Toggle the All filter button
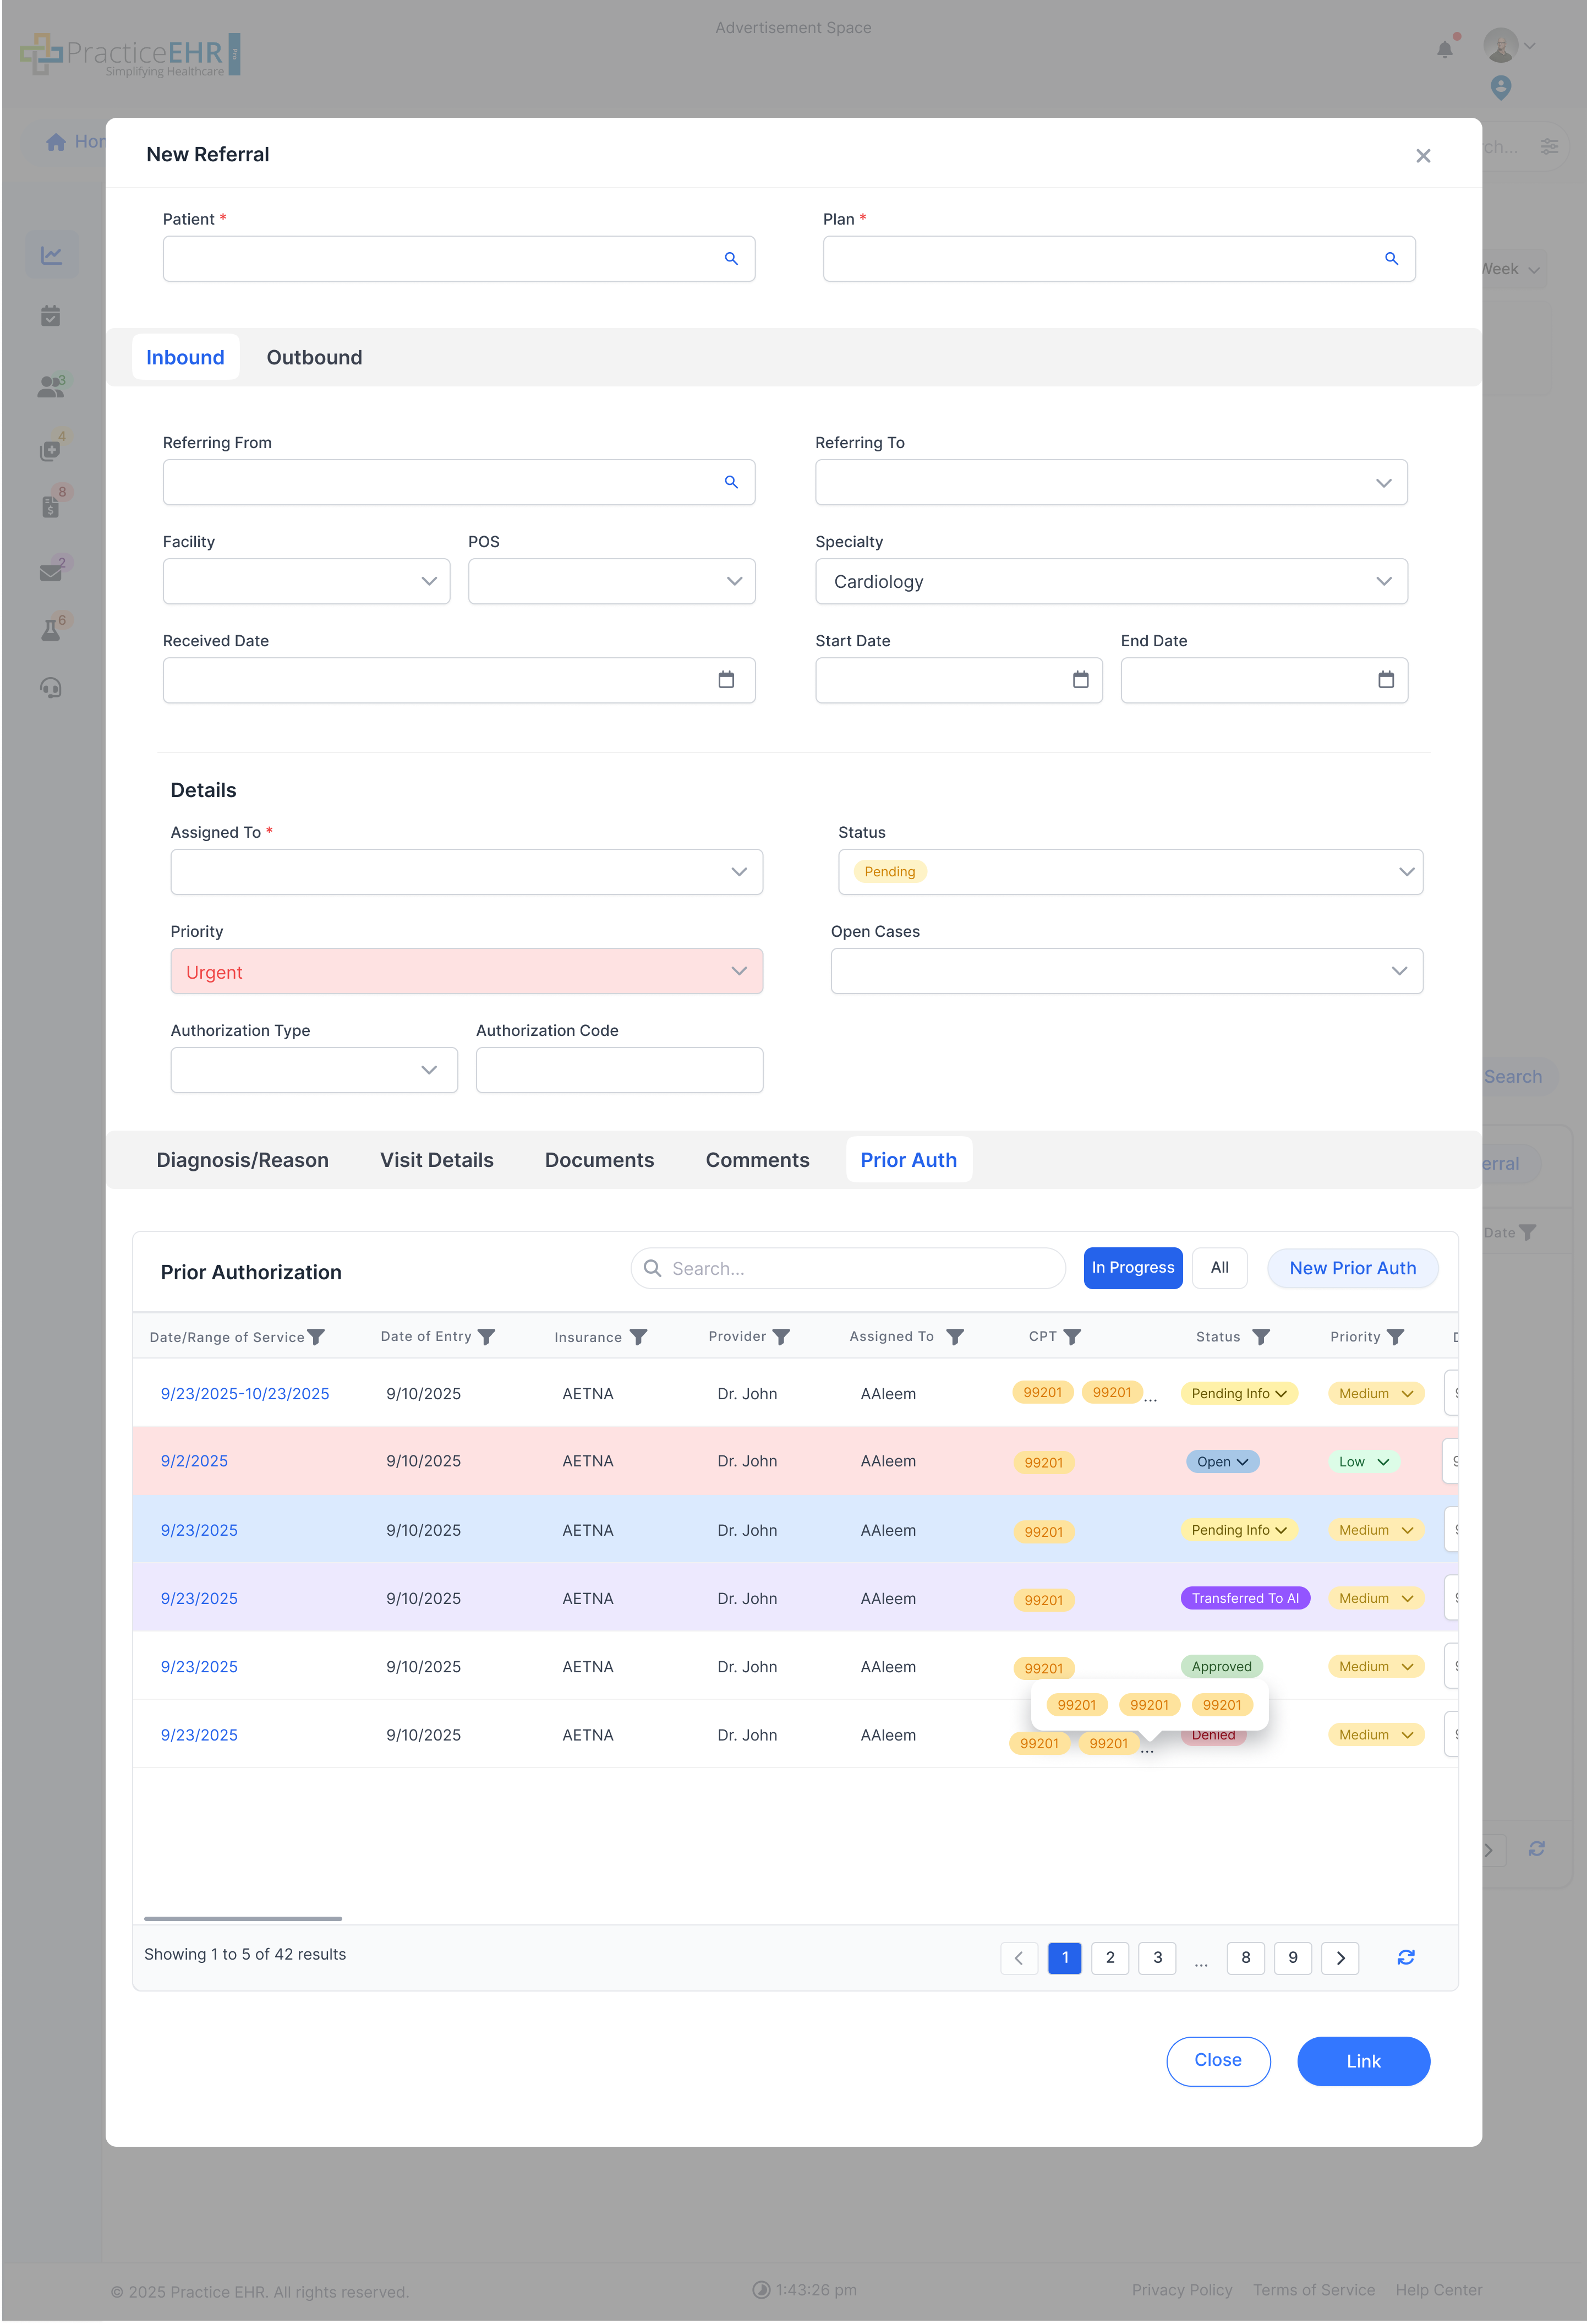Image resolution: width=1587 pixels, height=2324 pixels. pyautogui.click(x=1219, y=1267)
